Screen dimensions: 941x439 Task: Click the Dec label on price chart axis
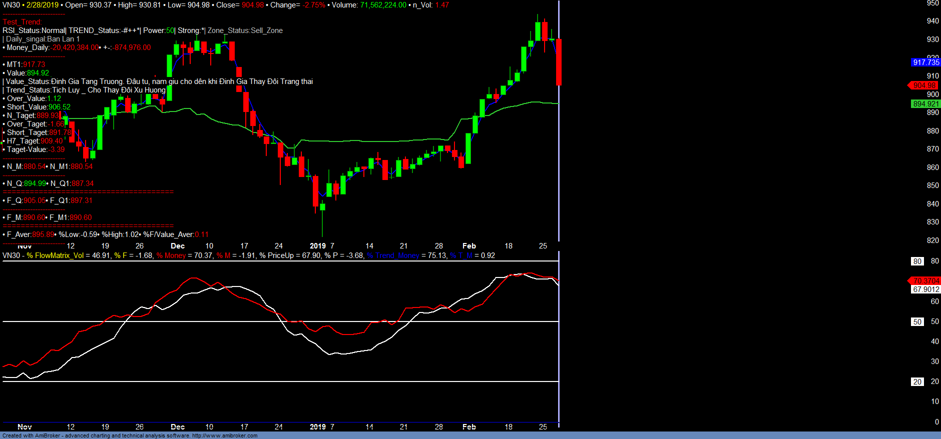coord(178,246)
